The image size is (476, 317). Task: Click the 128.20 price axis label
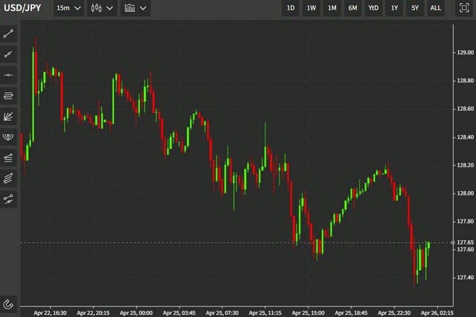point(465,165)
